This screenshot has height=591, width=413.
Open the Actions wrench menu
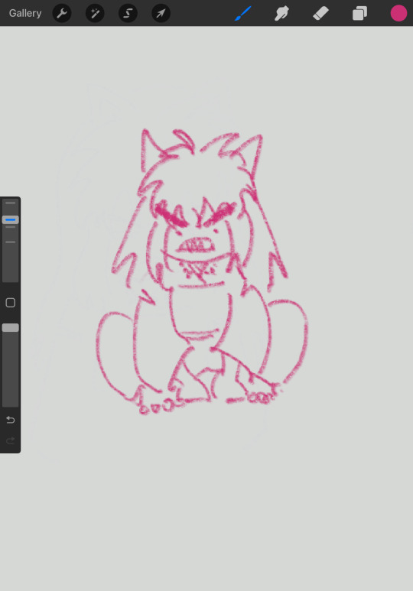(62, 13)
